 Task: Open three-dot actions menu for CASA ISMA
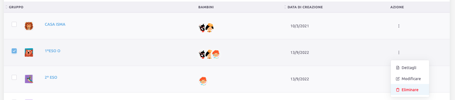pyautogui.click(x=399, y=26)
